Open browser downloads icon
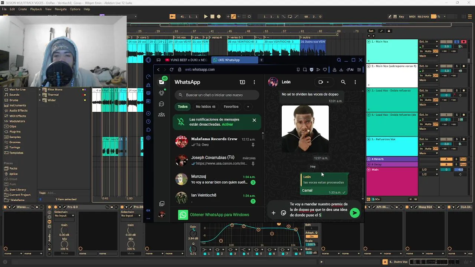 341,69
